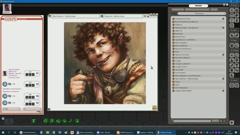The height and width of the screenshot is (135, 240).
Task: Open the ring-shaped options sidebar icon
Action: (232, 25)
